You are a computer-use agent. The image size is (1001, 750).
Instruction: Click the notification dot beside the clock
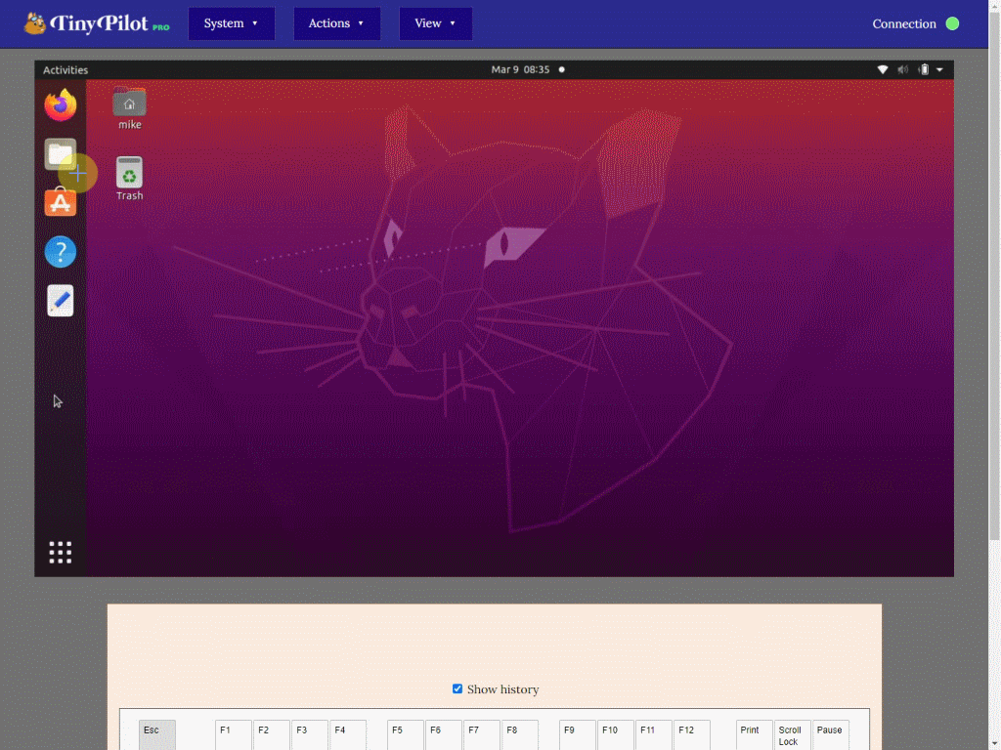(562, 69)
